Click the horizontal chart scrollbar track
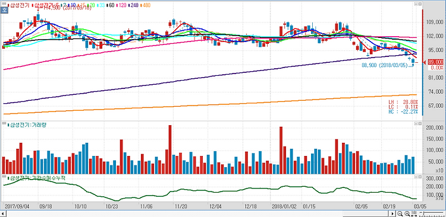 (197, 213)
